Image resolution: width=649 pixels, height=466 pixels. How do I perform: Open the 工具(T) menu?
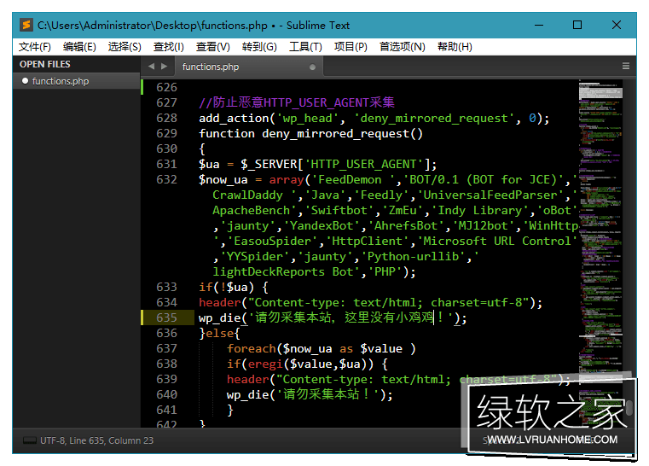[305, 46]
